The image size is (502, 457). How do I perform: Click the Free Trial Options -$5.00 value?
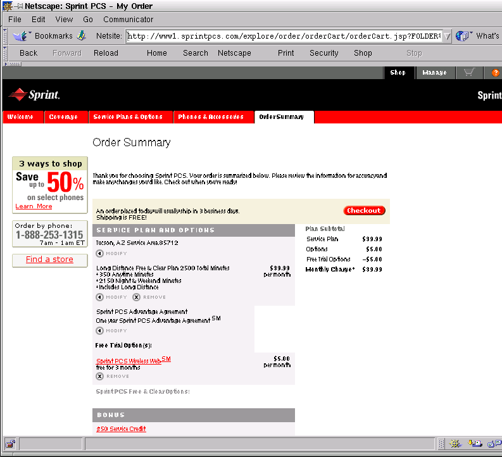(x=372, y=260)
